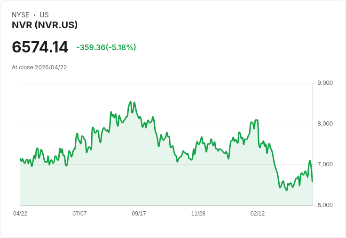Select the 02/12 x-axis date label
Screen dimensions: 346x238
coord(258,213)
